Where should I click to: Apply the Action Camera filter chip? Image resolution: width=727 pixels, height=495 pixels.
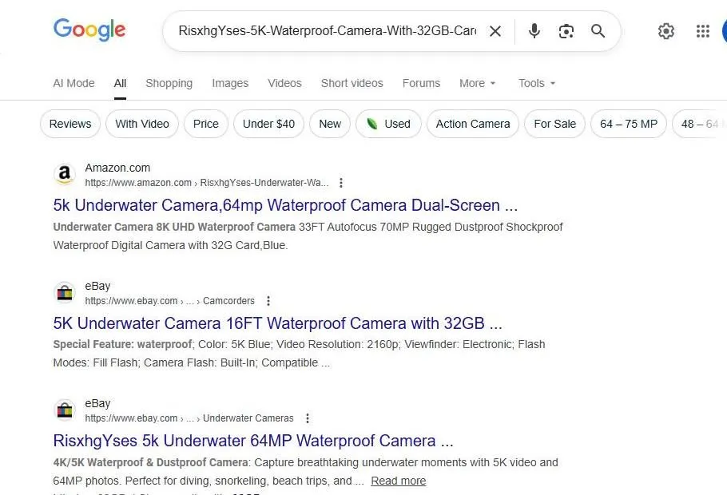pos(473,124)
